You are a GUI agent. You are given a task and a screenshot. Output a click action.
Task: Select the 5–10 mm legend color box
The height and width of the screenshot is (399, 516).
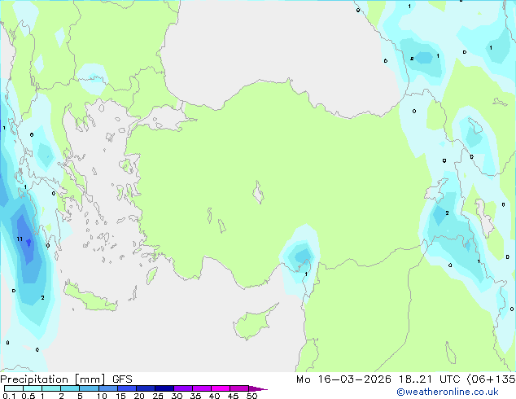[x=89, y=388]
